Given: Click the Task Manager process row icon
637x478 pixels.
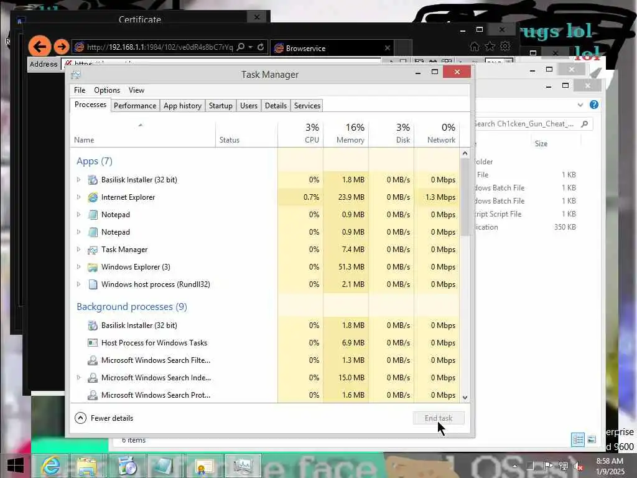Looking at the screenshot, I should pyautogui.click(x=93, y=250).
